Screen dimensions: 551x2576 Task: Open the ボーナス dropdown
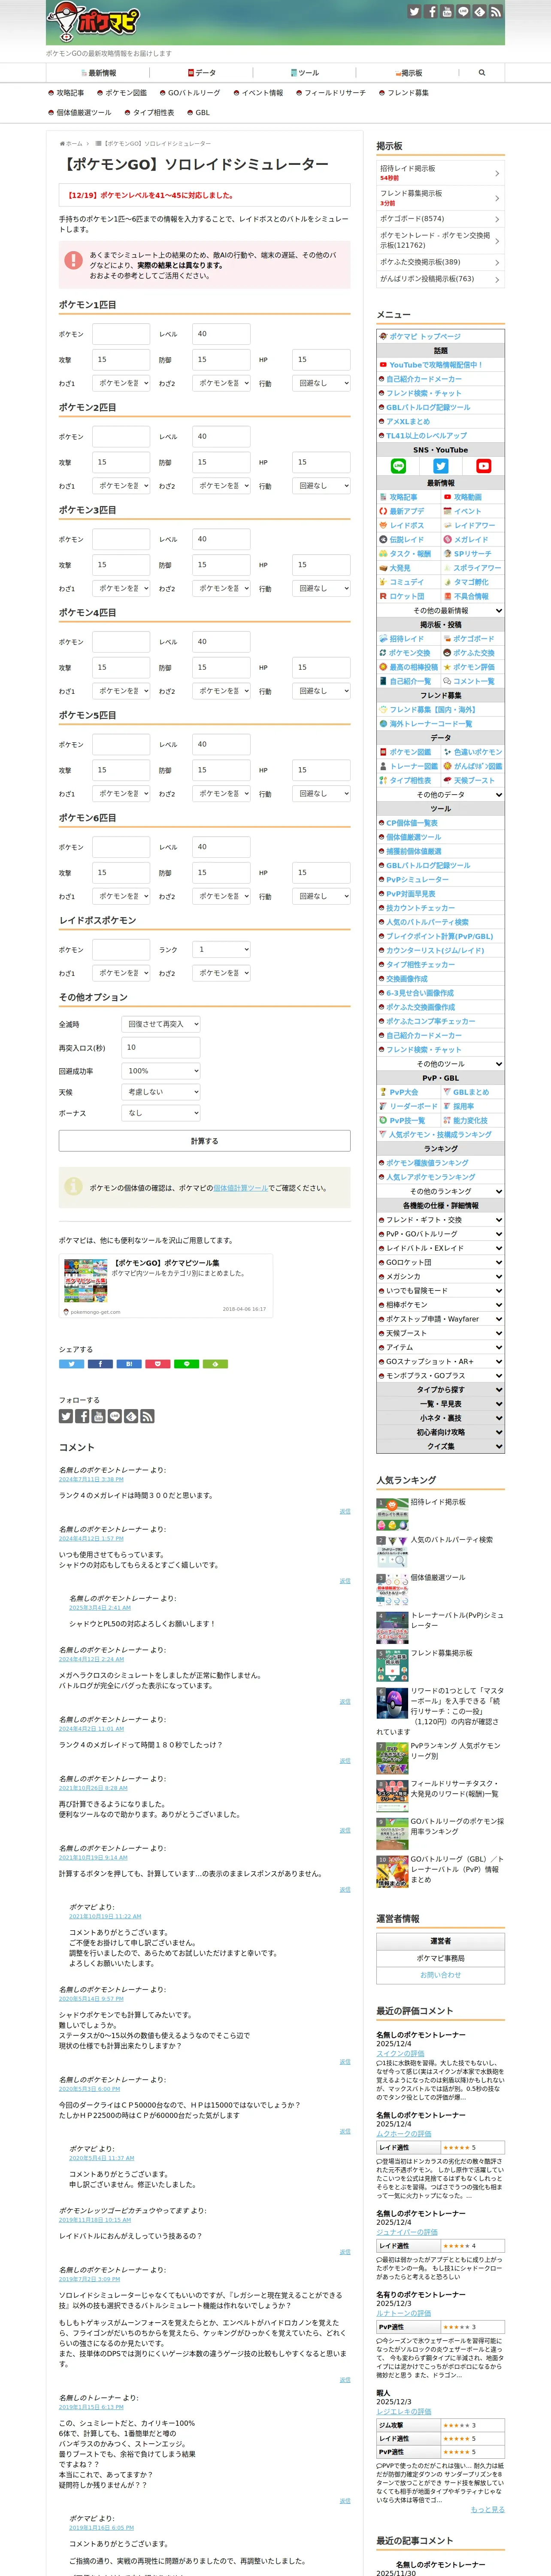point(161,1113)
